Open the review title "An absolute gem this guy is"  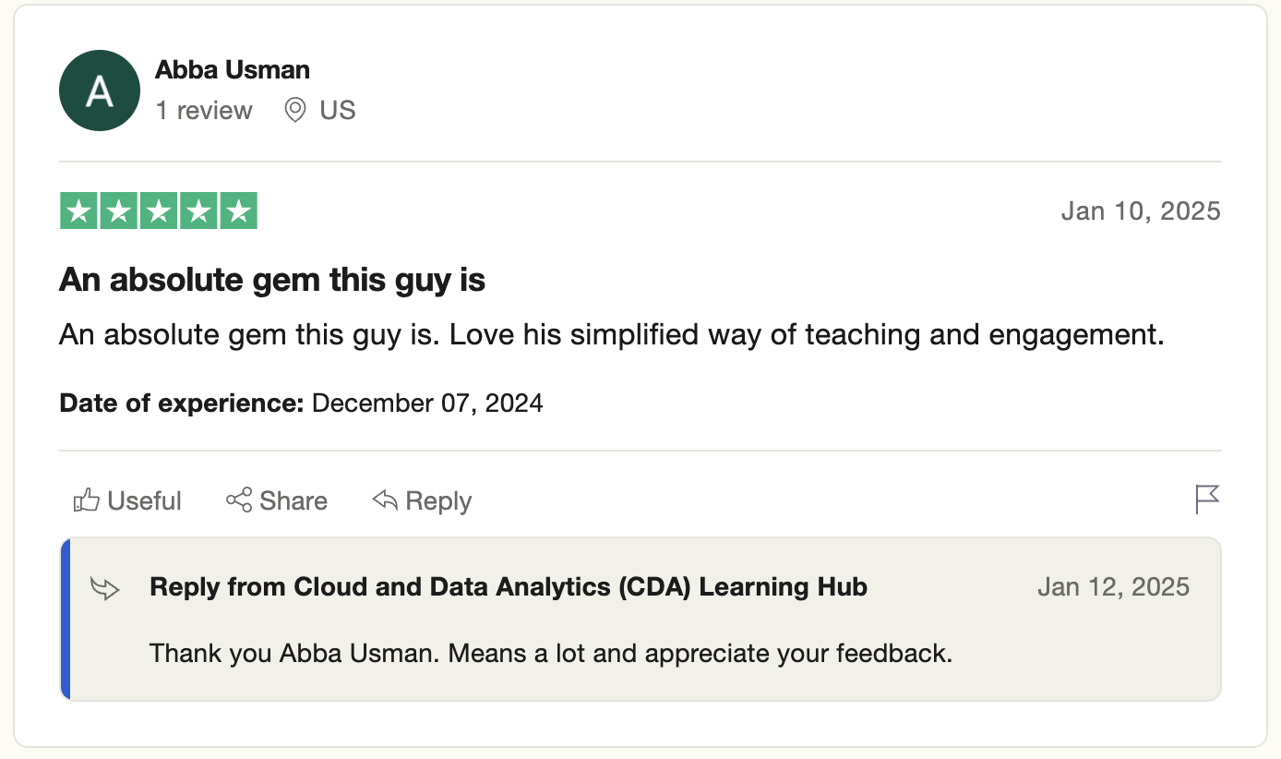pos(272,280)
